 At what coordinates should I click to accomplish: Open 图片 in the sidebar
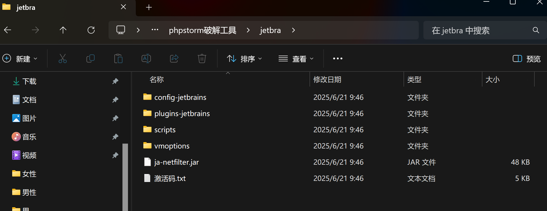click(29, 118)
